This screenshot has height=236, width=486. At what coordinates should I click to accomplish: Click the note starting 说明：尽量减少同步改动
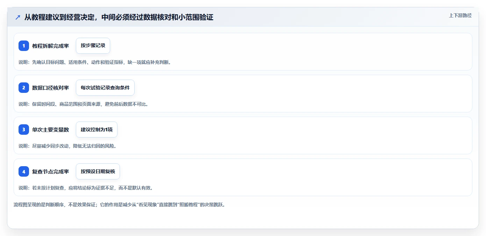[67, 146]
